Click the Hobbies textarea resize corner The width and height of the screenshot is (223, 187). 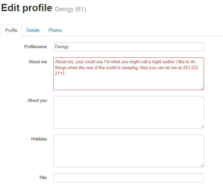(202, 165)
